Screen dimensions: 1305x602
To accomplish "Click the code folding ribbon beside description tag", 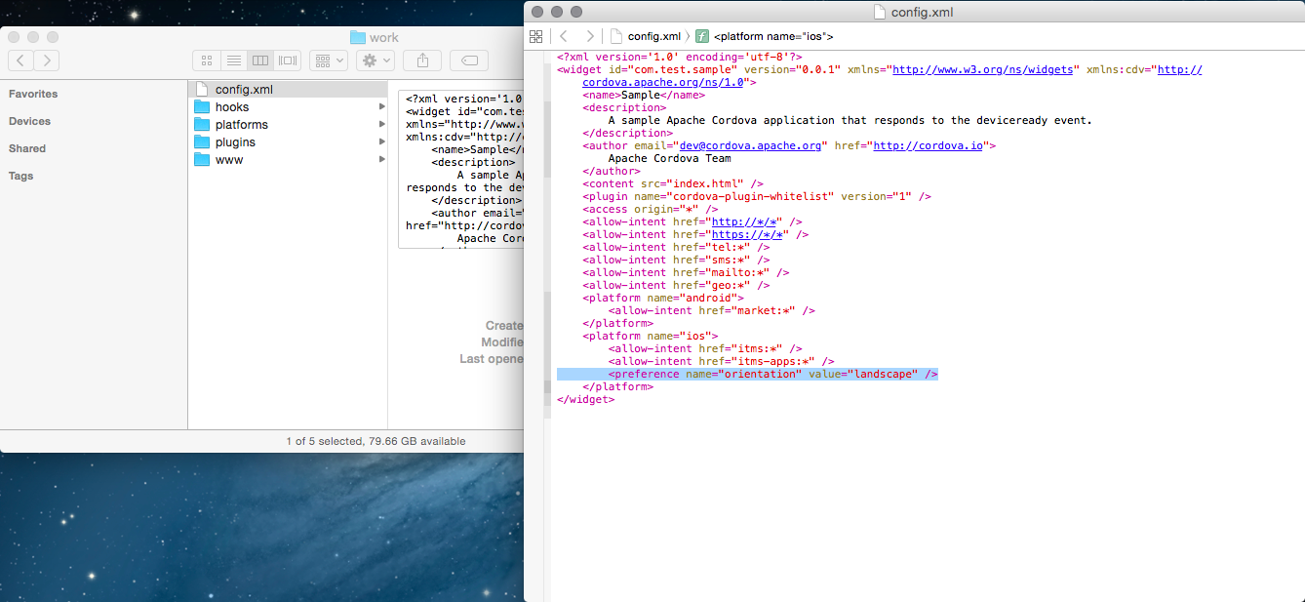I will coord(546,120).
